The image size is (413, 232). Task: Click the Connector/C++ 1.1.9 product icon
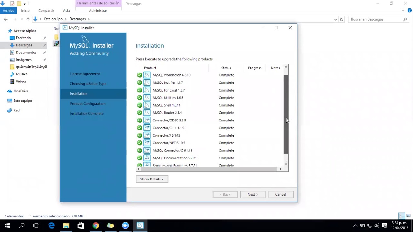coord(147,128)
